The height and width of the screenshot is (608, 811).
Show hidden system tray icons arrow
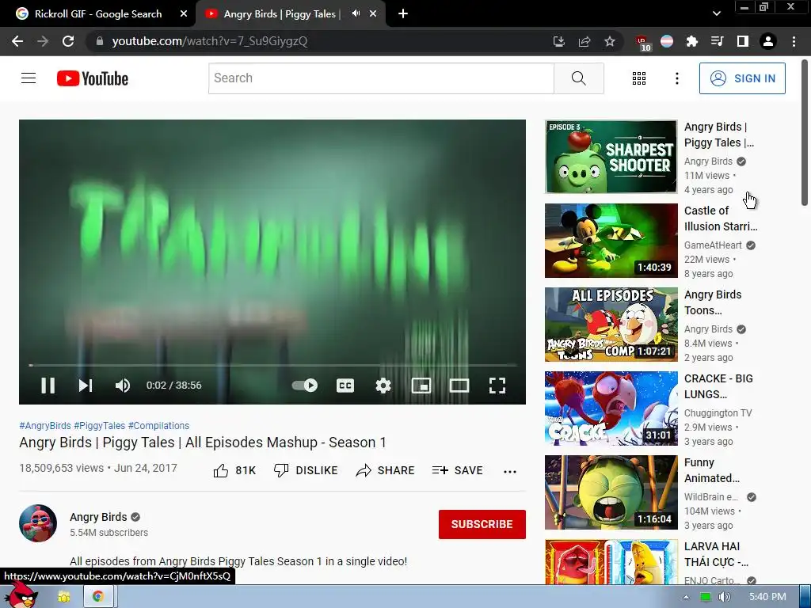coord(686,597)
